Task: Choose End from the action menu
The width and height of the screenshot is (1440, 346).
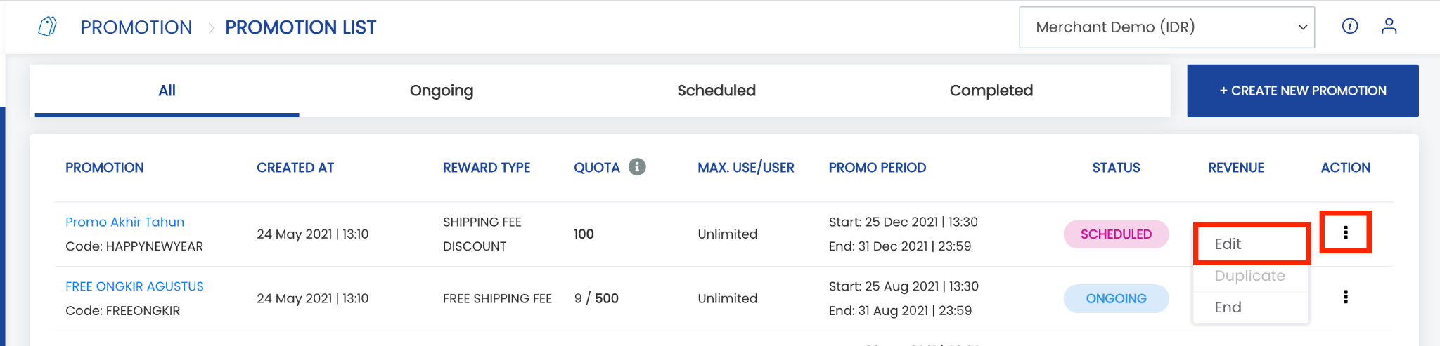Action: [x=1251, y=307]
